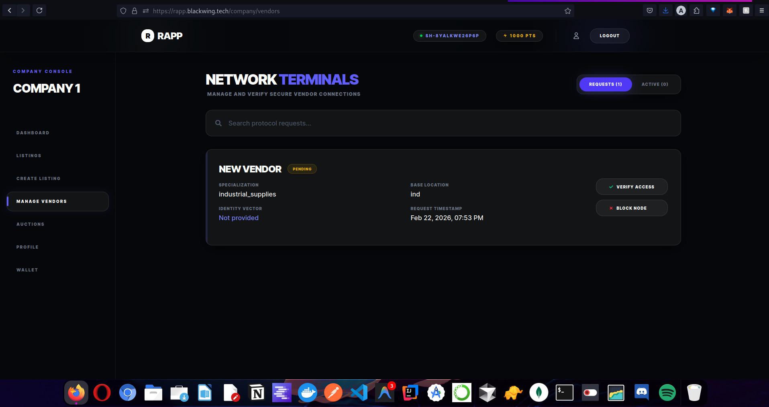769x407 pixels.
Task: Click the search magnifier icon
Action: [x=218, y=123]
